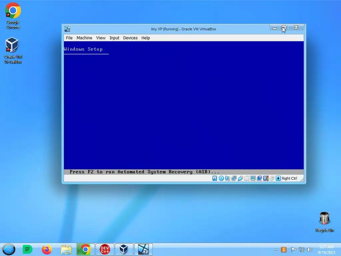Click the Java update tray icon

click(284, 250)
